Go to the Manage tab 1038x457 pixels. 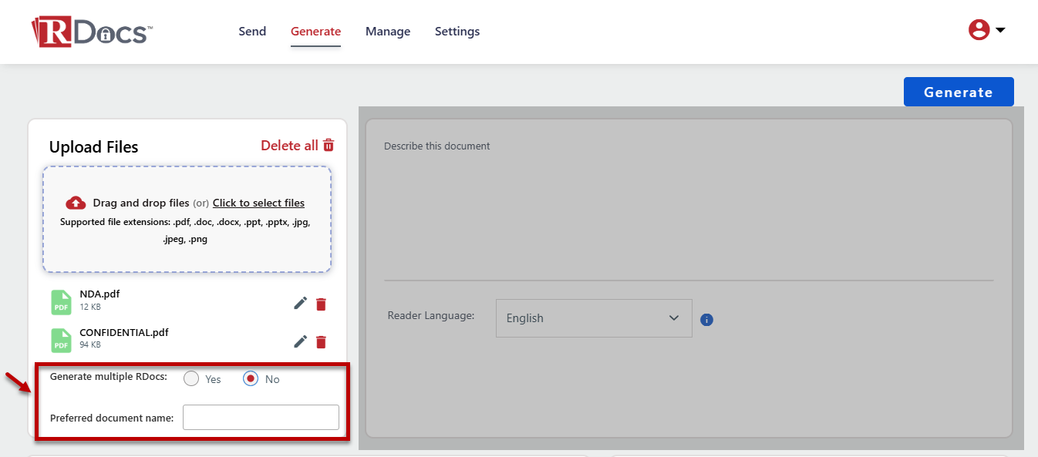388,32
